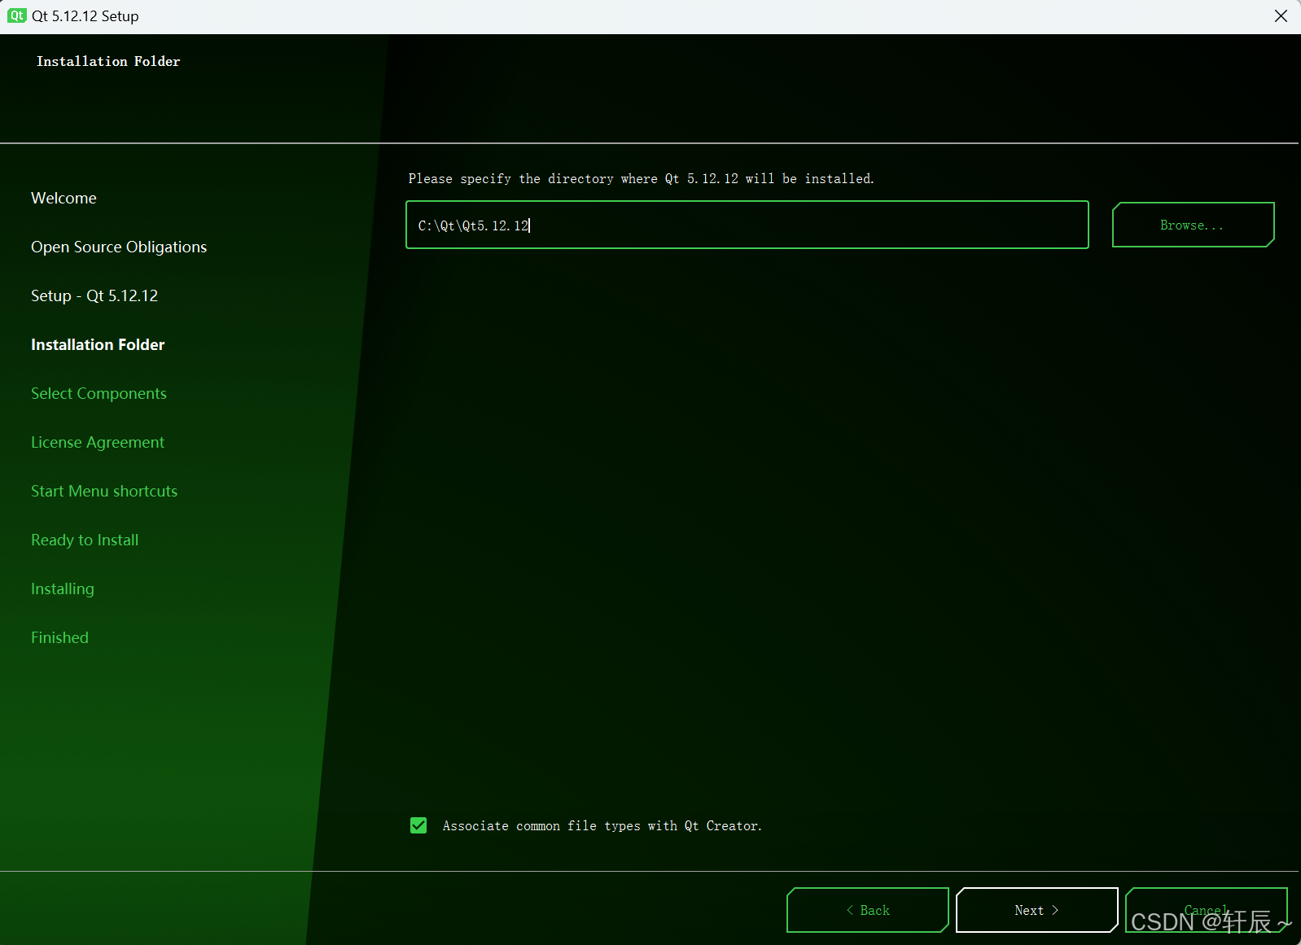Cancel the Qt installation
This screenshot has height=945, width=1301.
(1206, 910)
